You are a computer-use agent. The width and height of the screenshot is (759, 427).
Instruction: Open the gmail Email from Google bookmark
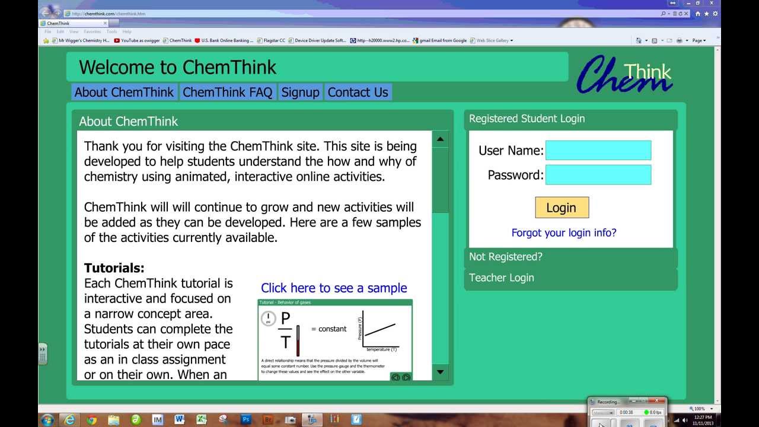(x=439, y=40)
